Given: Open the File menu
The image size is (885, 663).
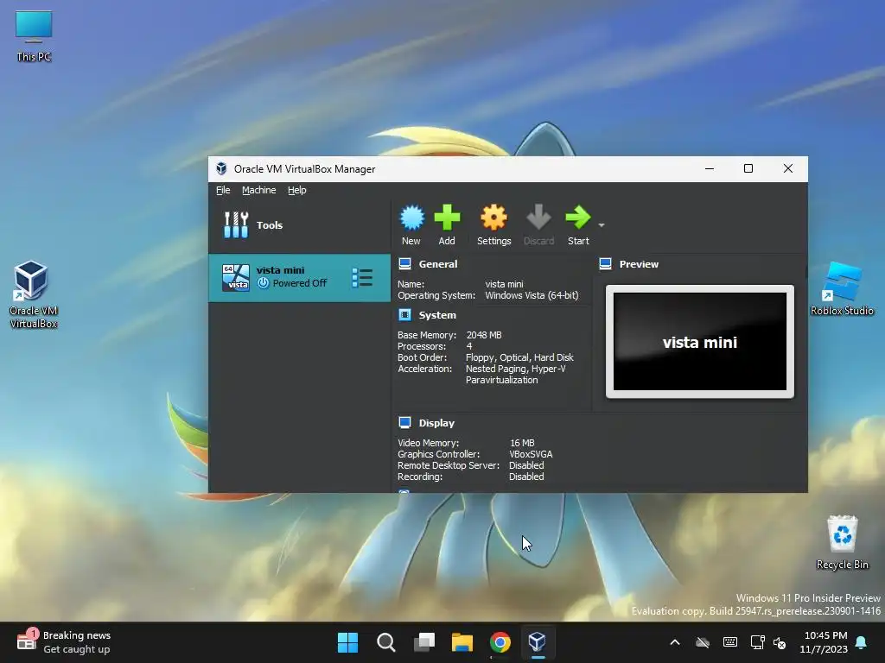Looking at the screenshot, I should pyautogui.click(x=223, y=190).
